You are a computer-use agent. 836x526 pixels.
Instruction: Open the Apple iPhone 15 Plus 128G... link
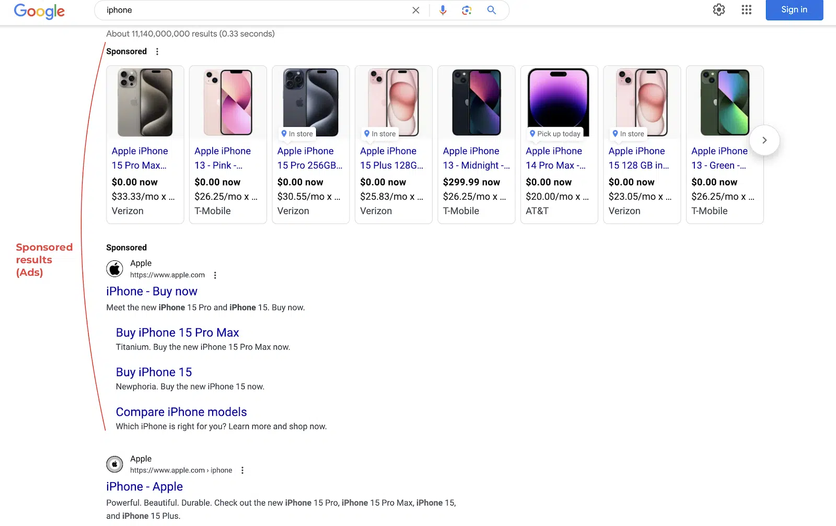[x=392, y=158]
